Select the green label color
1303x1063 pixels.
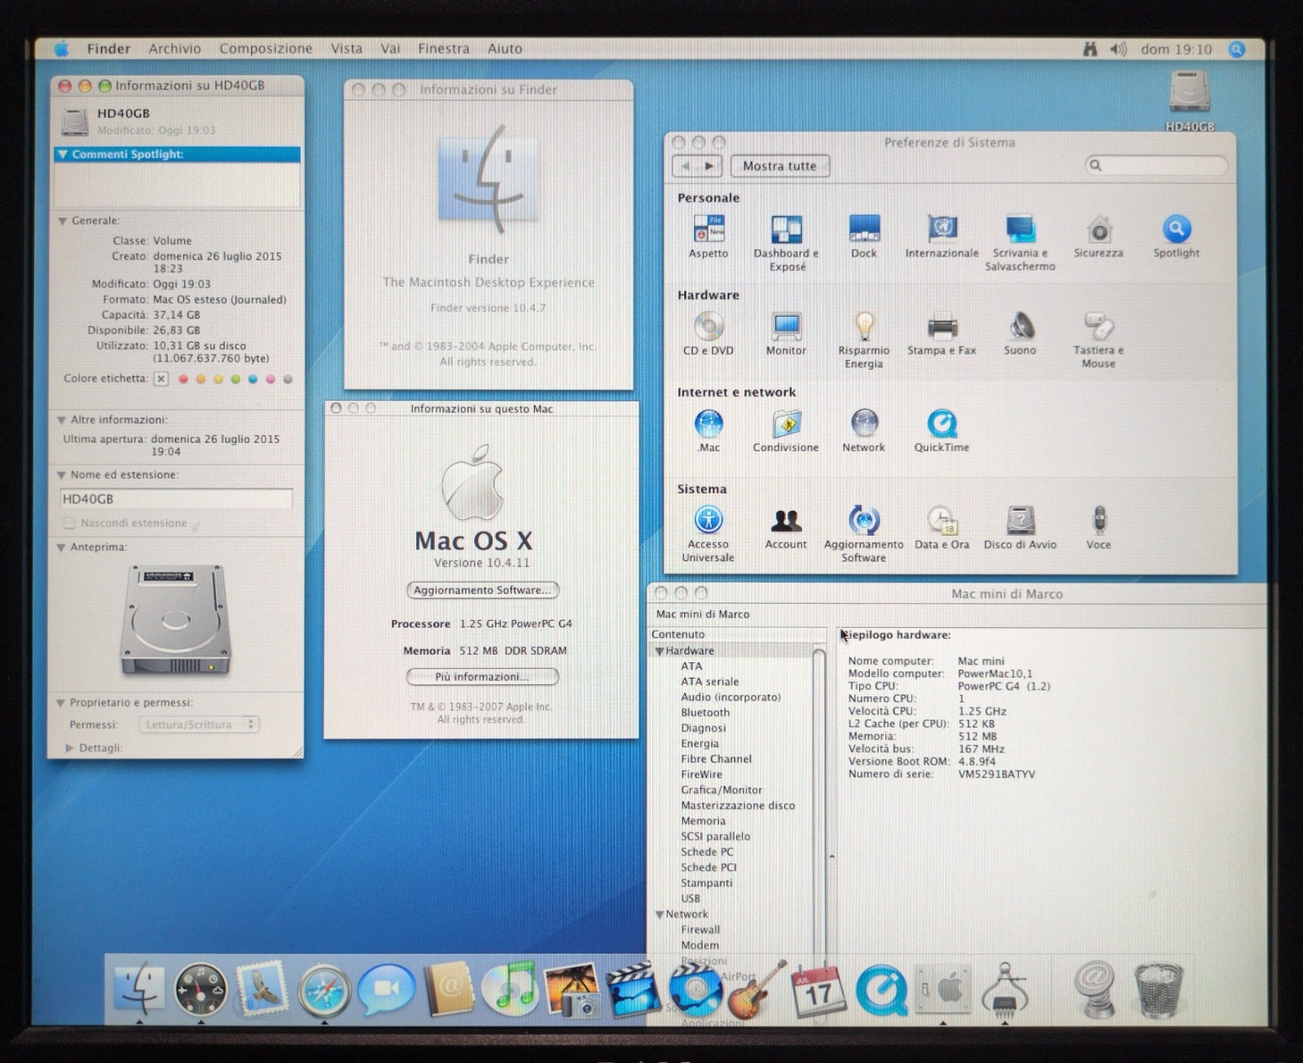pos(235,379)
